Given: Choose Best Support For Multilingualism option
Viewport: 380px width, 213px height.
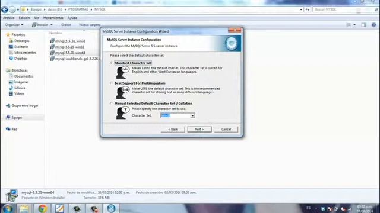Looking at the screenshot, I should pyautogui.click(x=111, y=83).
